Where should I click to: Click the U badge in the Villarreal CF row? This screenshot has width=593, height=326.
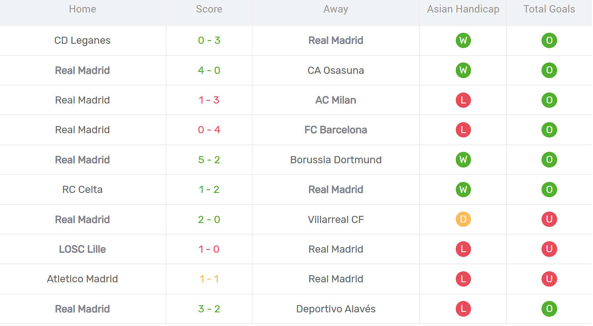point(549,219)
